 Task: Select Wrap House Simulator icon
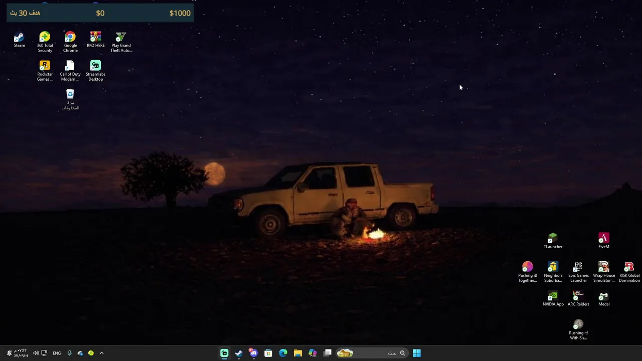pos(604,272)
